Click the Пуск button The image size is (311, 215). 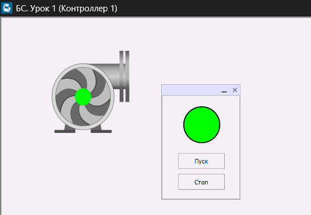(201, 161)
